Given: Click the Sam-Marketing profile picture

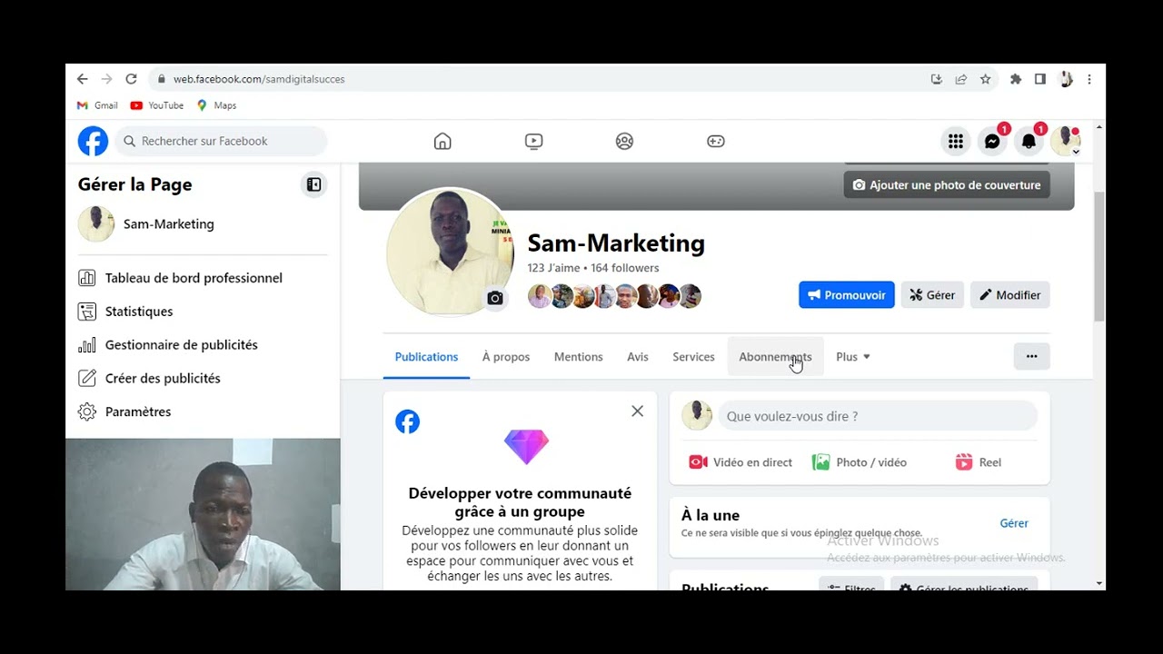Looking at the screenshot, I should coord(450,252).
